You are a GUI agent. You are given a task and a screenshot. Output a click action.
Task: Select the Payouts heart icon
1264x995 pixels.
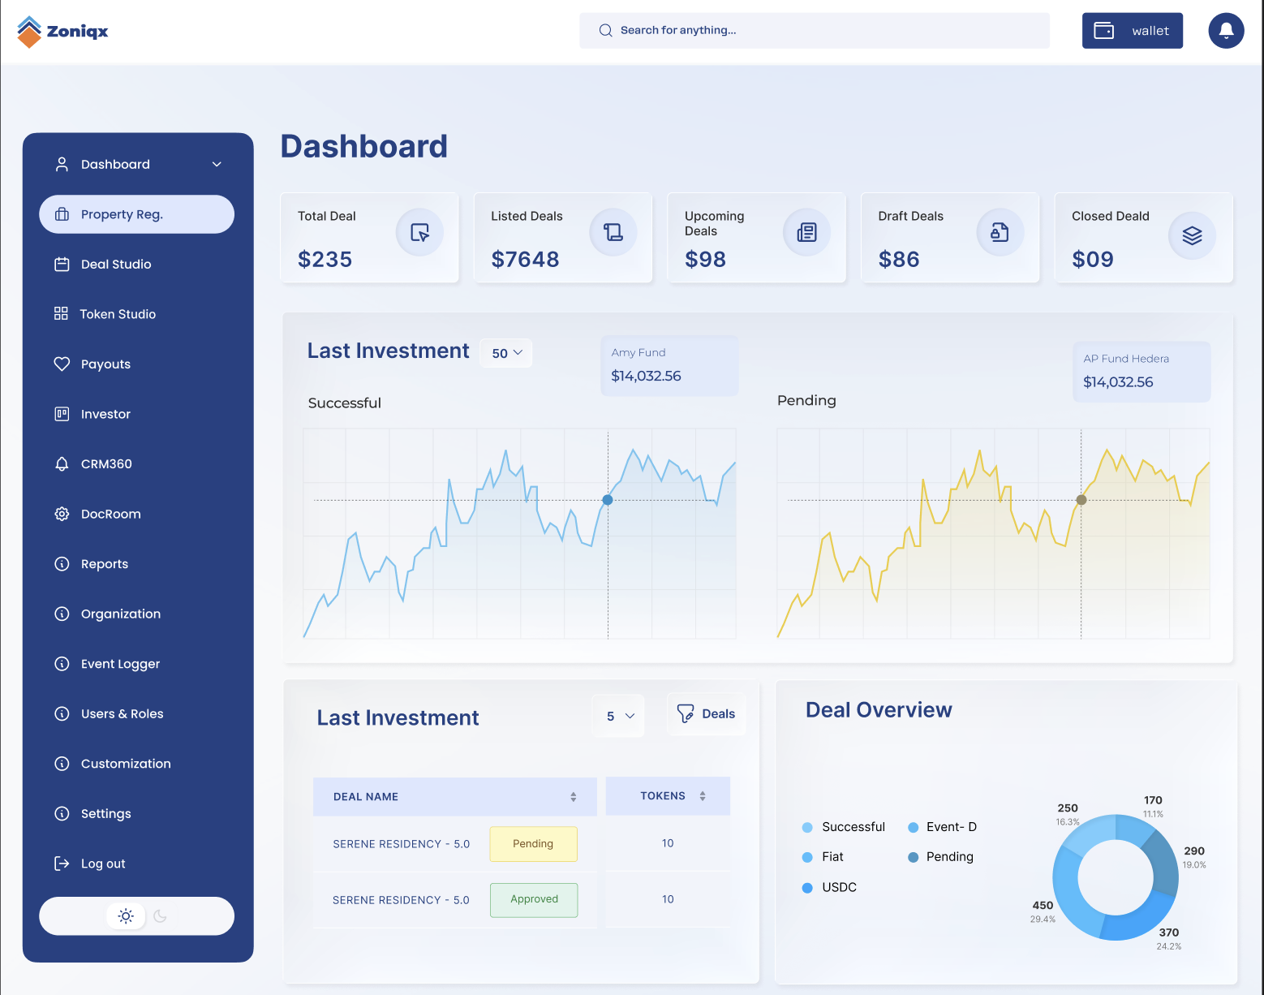[x=62, y=364]
